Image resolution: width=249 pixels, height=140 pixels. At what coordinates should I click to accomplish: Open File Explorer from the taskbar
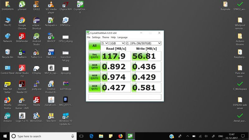tap(101, 136)
